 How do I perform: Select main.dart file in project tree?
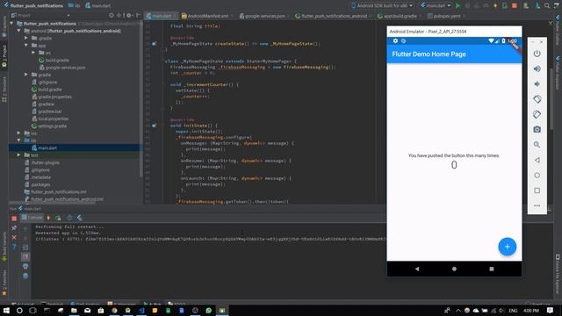pyautogui.click(x=44, y=147)
